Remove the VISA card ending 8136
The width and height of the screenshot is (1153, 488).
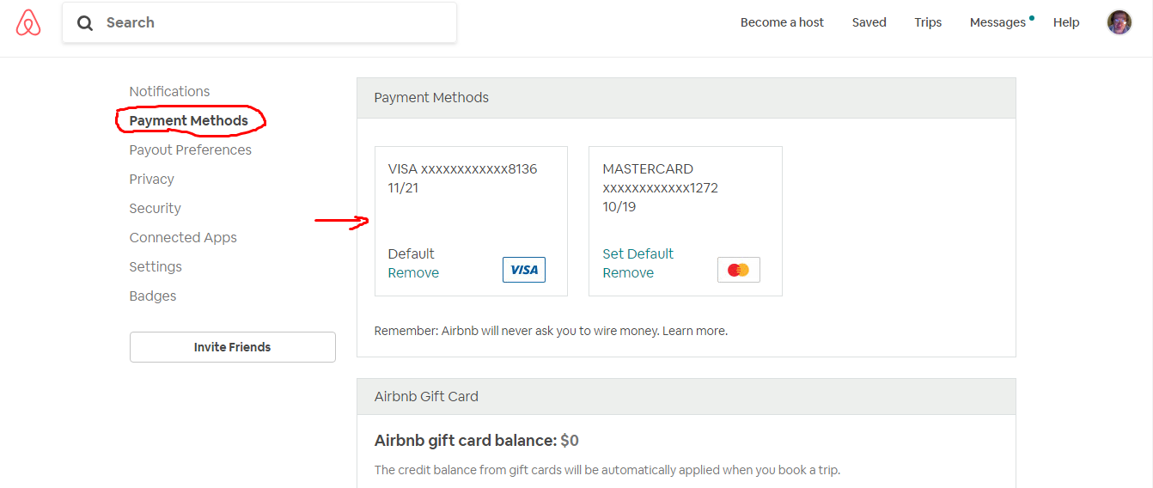point(413,272)
